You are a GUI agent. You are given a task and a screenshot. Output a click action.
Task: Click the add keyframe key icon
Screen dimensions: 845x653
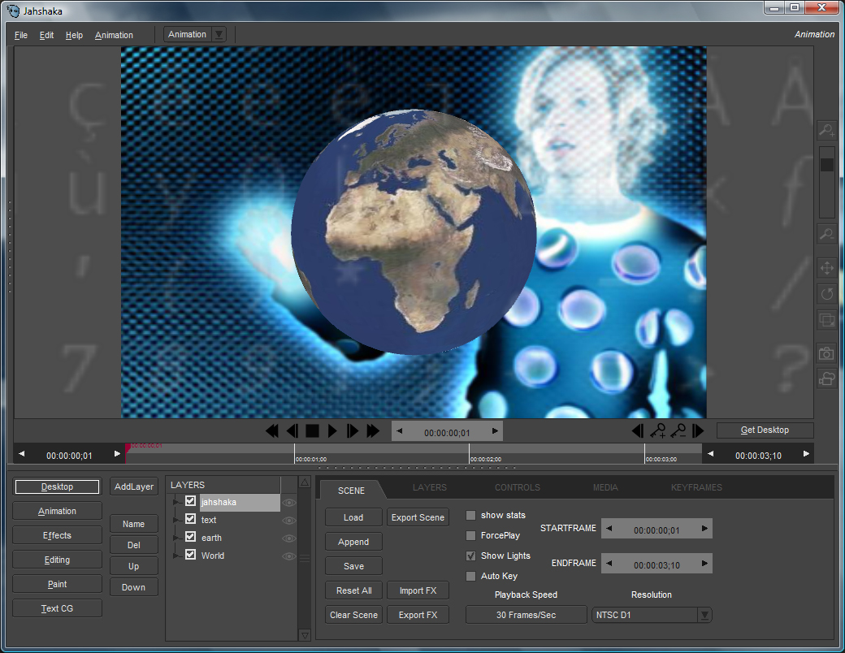coord(658,431)
